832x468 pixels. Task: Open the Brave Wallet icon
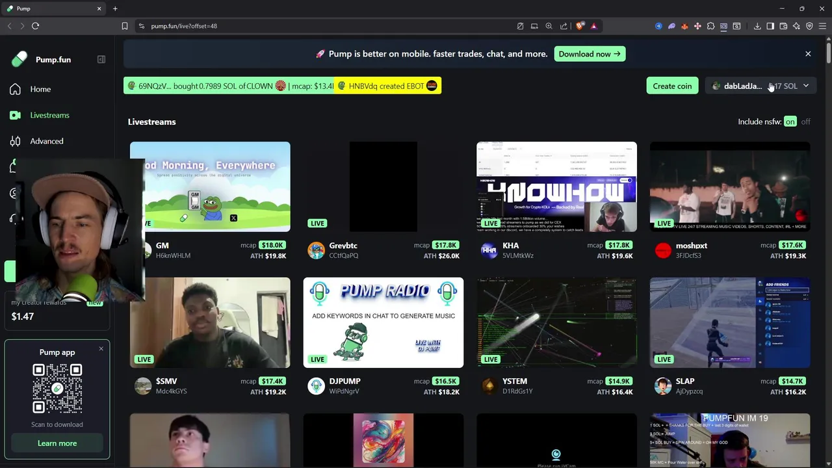(783, 26)
